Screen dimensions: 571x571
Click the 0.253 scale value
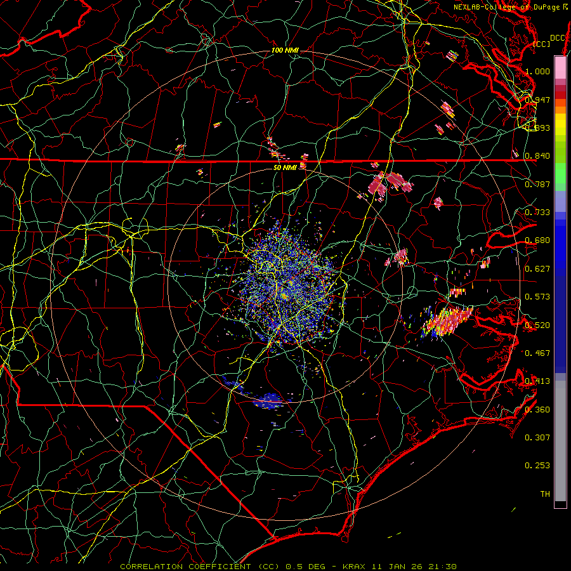point(537,466)
